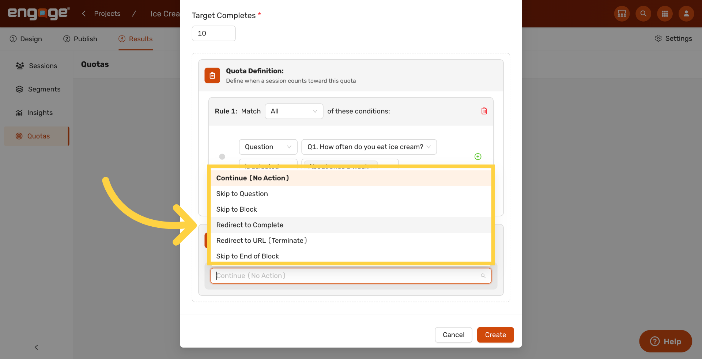Select Continue (No Action) option
The width and height of the screenshot is (702, 359).
(x=351, y=178)
